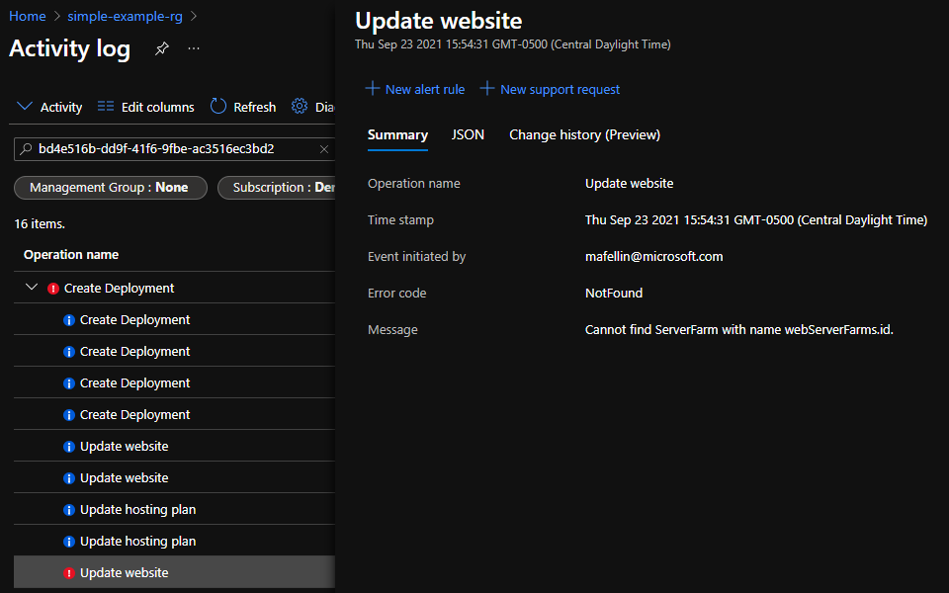Pin the Activity log page
949x593 pixels.
(x=161, y=47)
